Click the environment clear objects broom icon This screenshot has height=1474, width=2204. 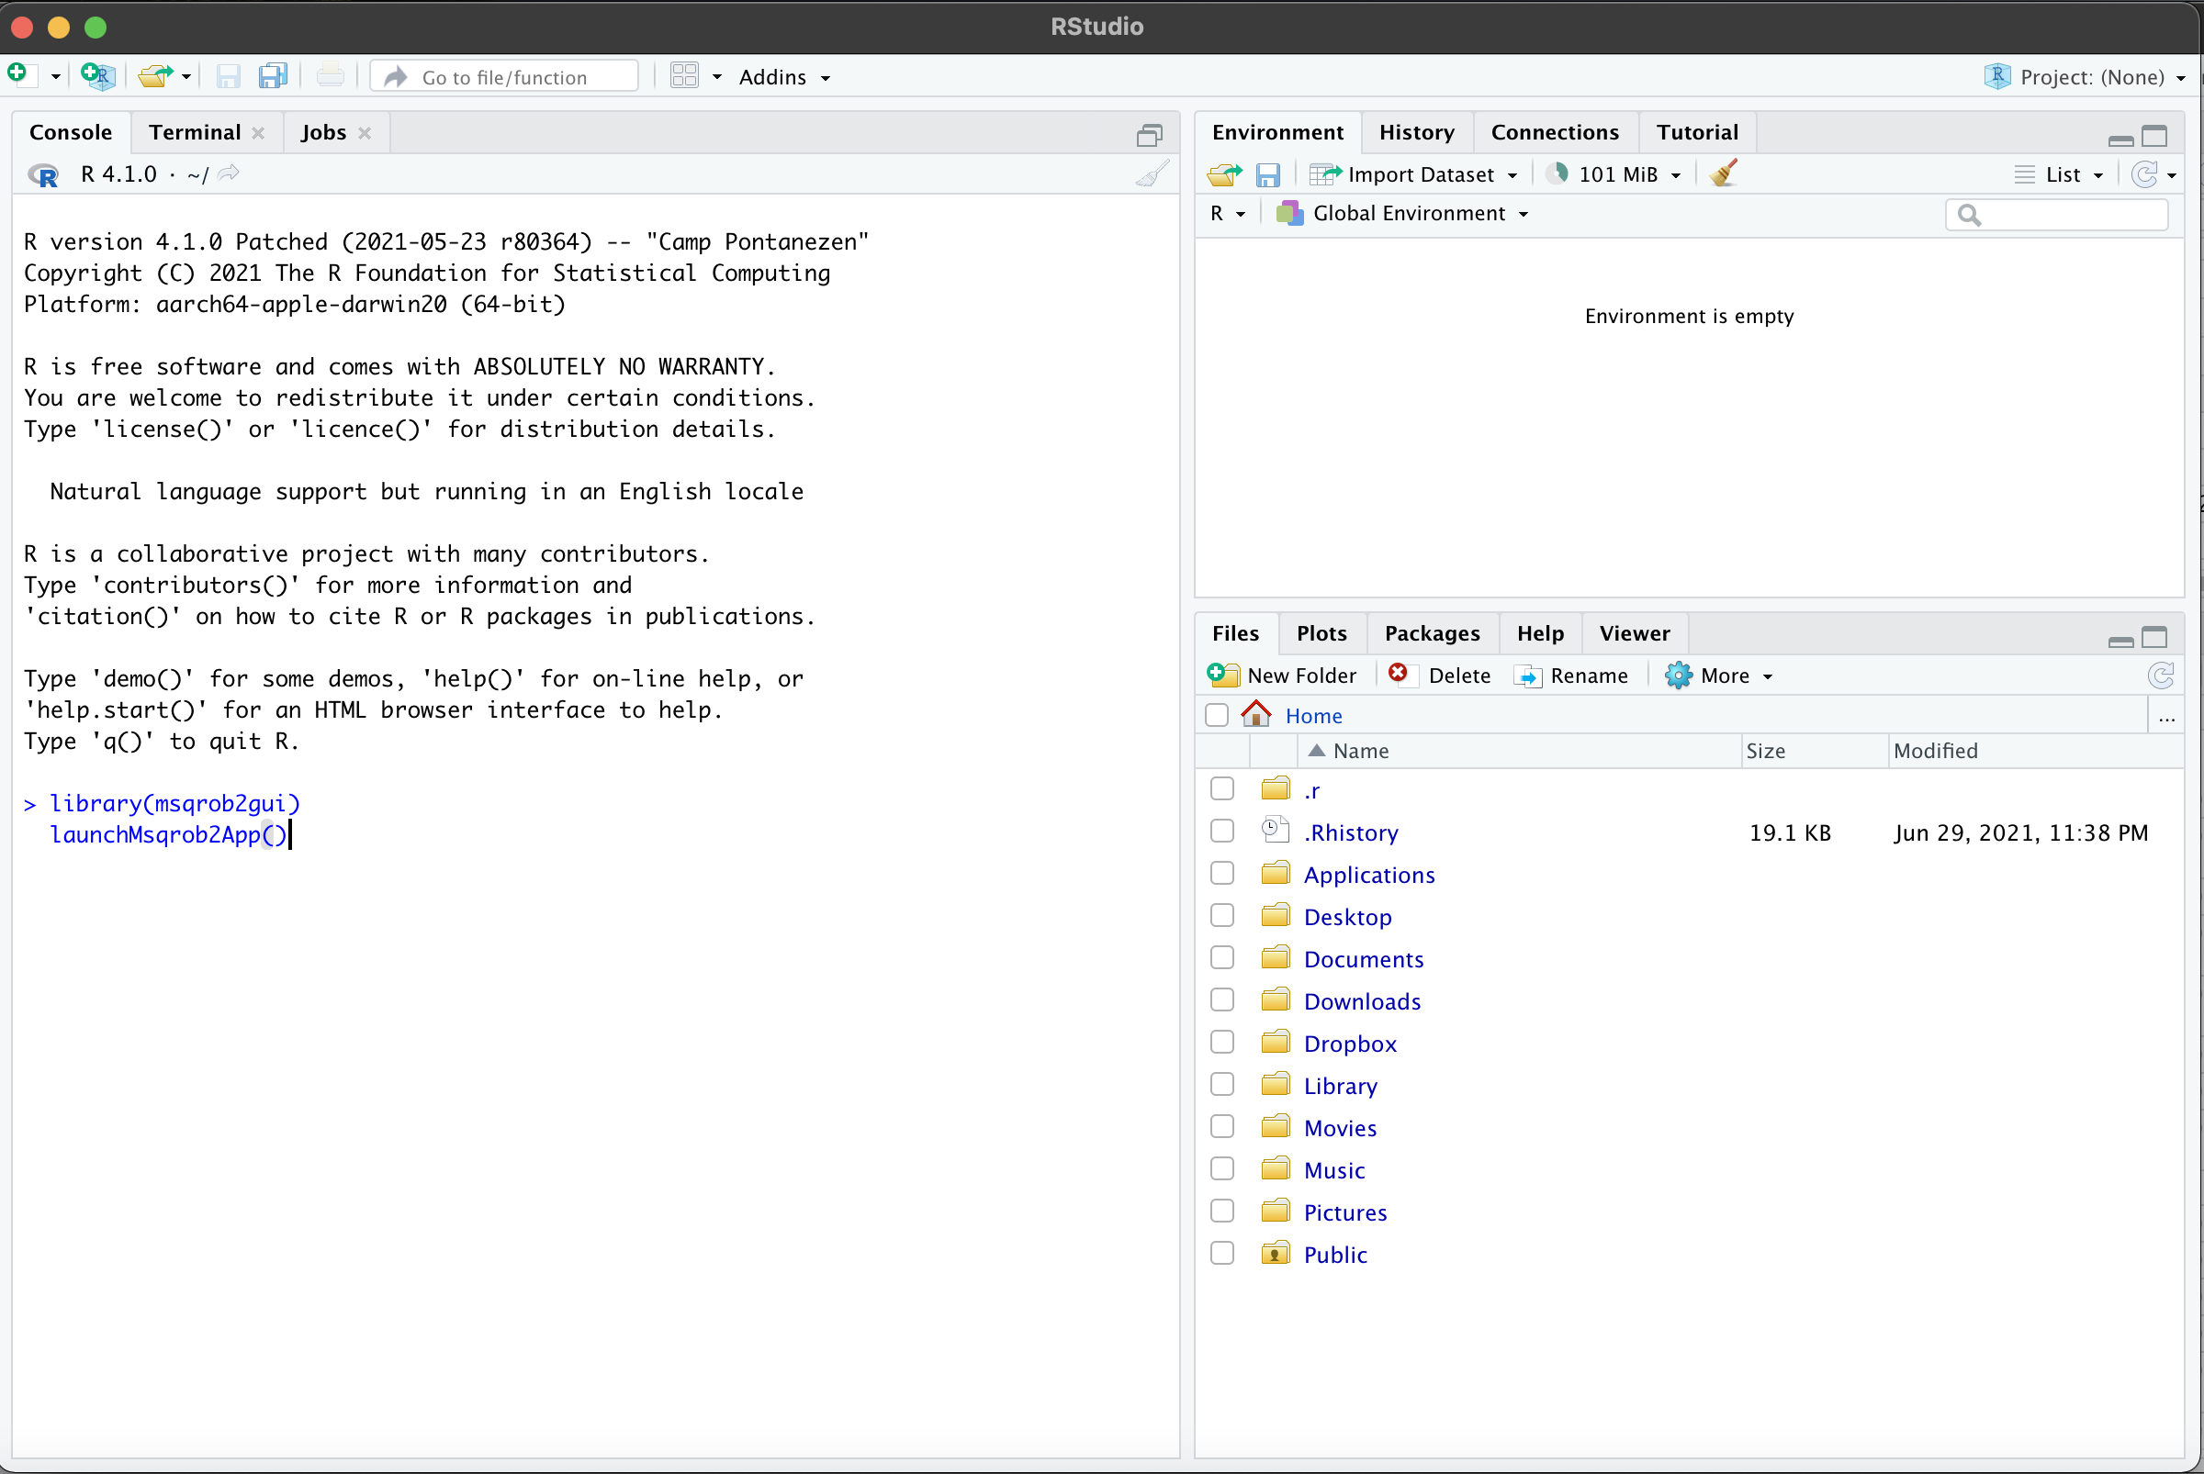[x=1724, y=173]
